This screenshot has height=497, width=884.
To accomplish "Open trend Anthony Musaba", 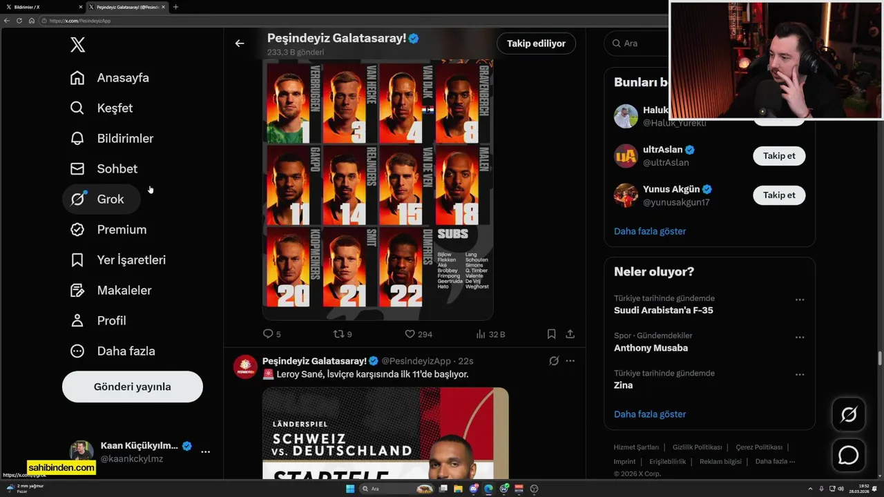I will (x=651, y=348).
